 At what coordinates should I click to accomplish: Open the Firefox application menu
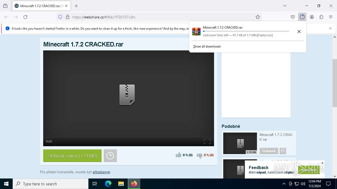(331, 17)
